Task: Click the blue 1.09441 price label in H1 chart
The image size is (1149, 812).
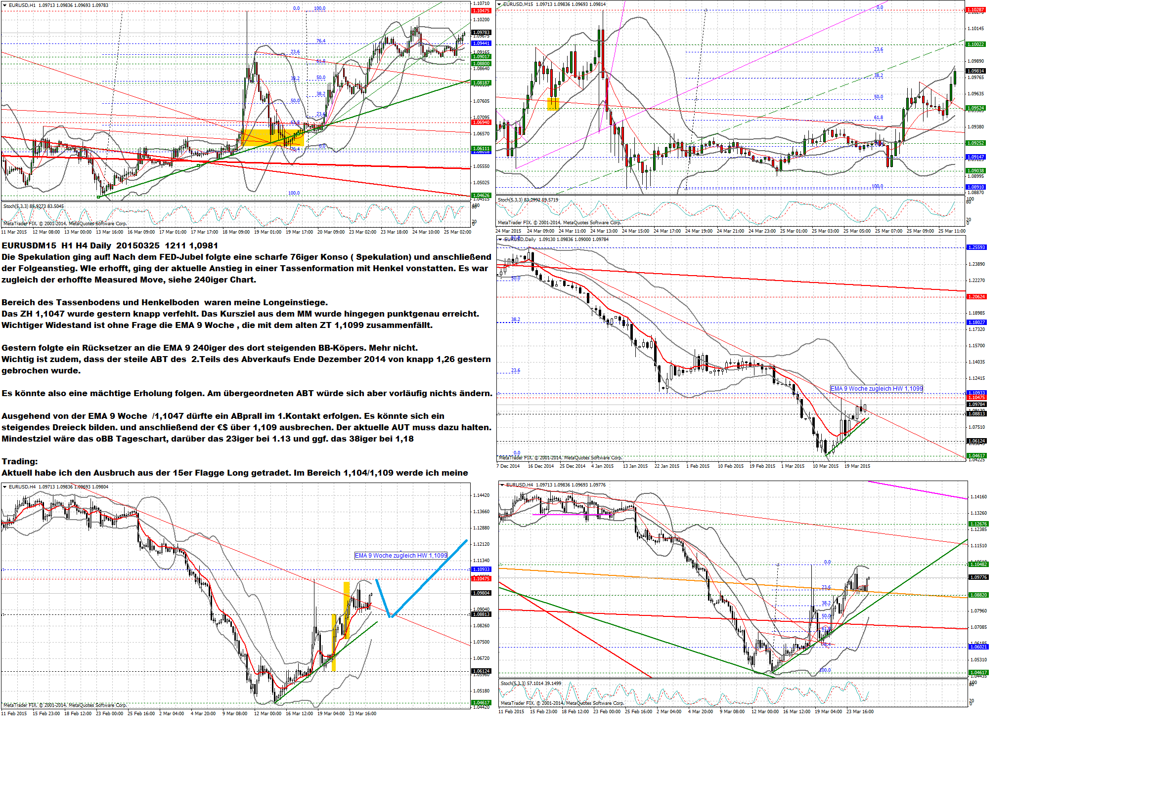Action: (482, 43)
